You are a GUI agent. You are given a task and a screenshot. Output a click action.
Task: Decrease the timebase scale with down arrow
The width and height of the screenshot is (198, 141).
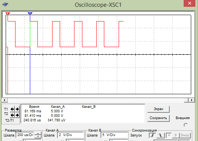tap(38, 136)
